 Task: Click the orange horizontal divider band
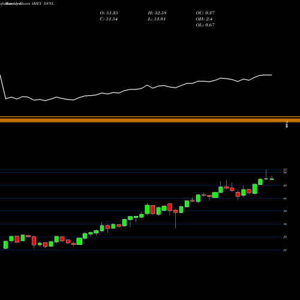click(x=150, y=119)
